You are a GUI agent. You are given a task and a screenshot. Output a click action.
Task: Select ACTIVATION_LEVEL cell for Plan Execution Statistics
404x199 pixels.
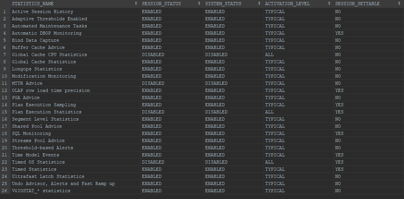269,112
